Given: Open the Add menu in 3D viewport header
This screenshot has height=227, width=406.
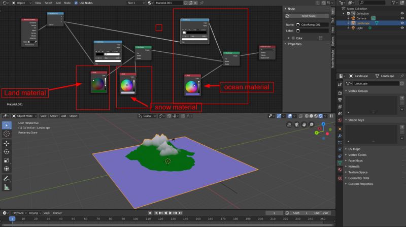Looking at the screenshot, I should tap(63, 116).
